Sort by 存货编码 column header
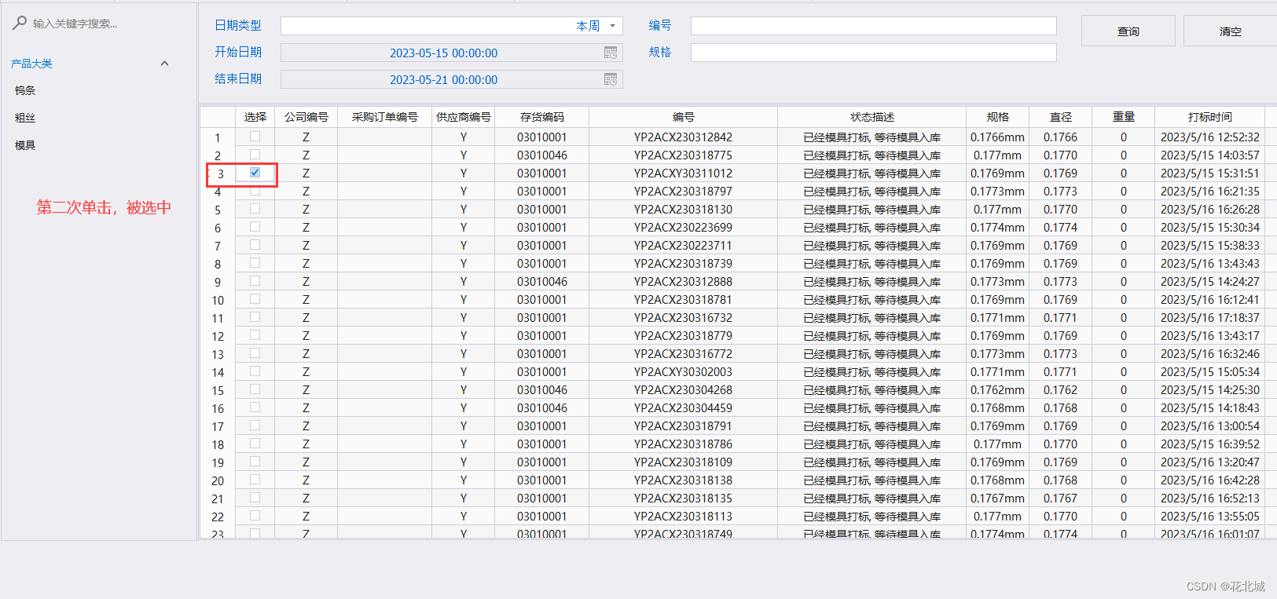Screen dimensions: 1277x599 (542, 117)
